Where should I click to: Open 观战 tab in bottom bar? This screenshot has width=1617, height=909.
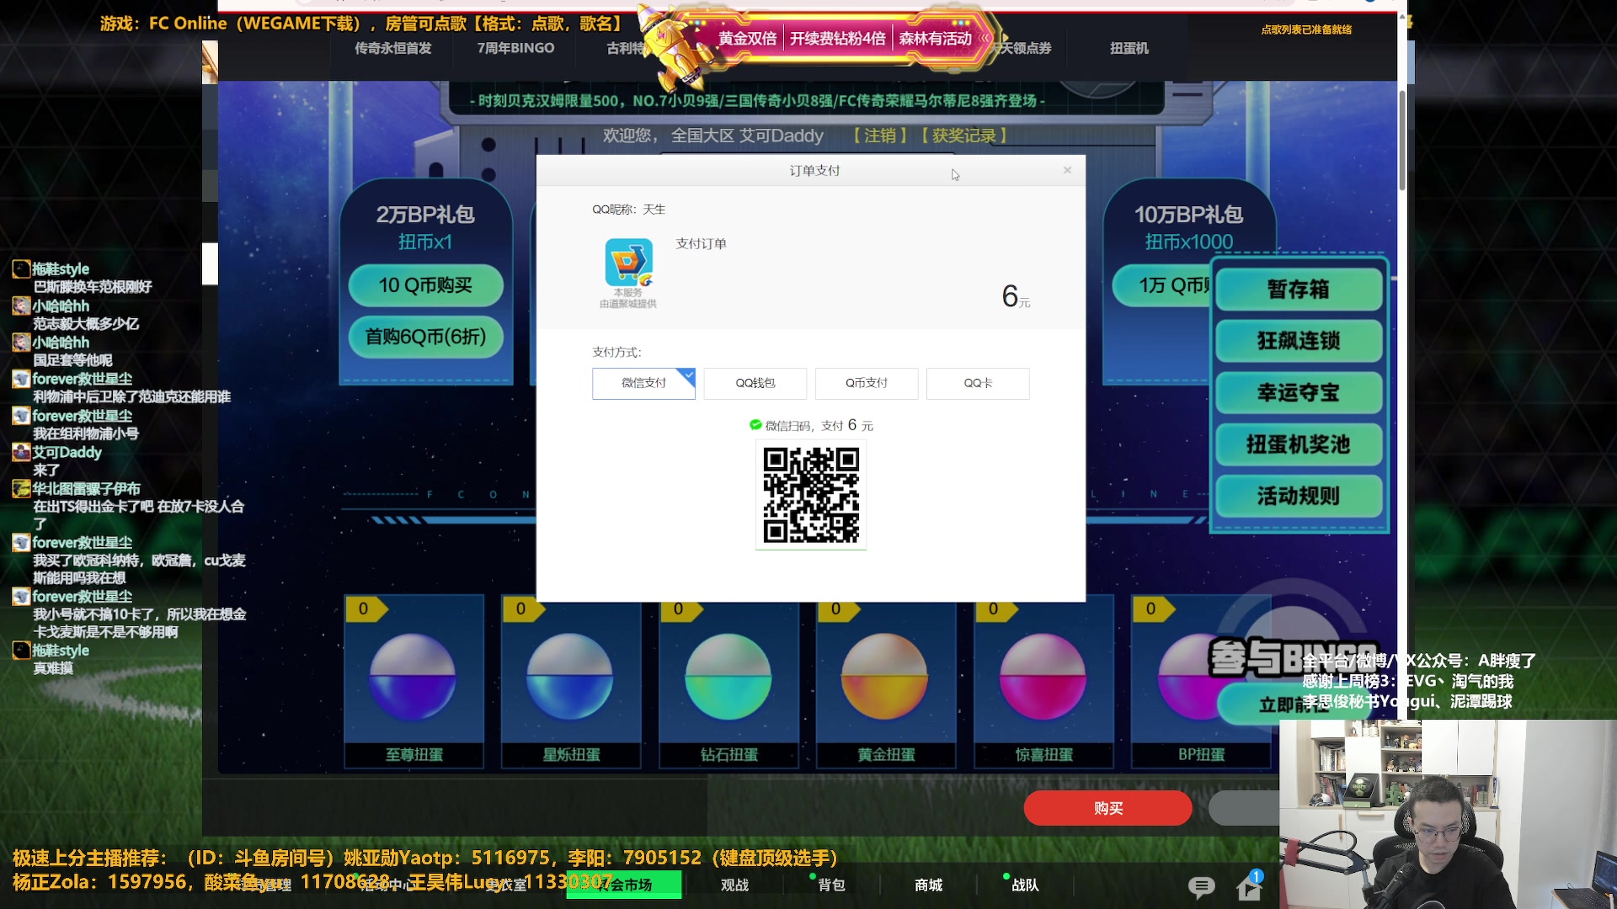tap(734, 885)
